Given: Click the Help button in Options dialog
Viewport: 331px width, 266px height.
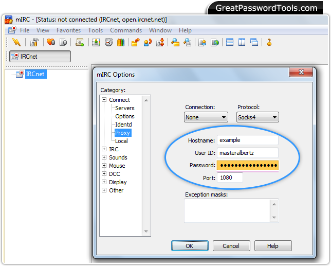Looking at the screenshot, I should (273, 246).
